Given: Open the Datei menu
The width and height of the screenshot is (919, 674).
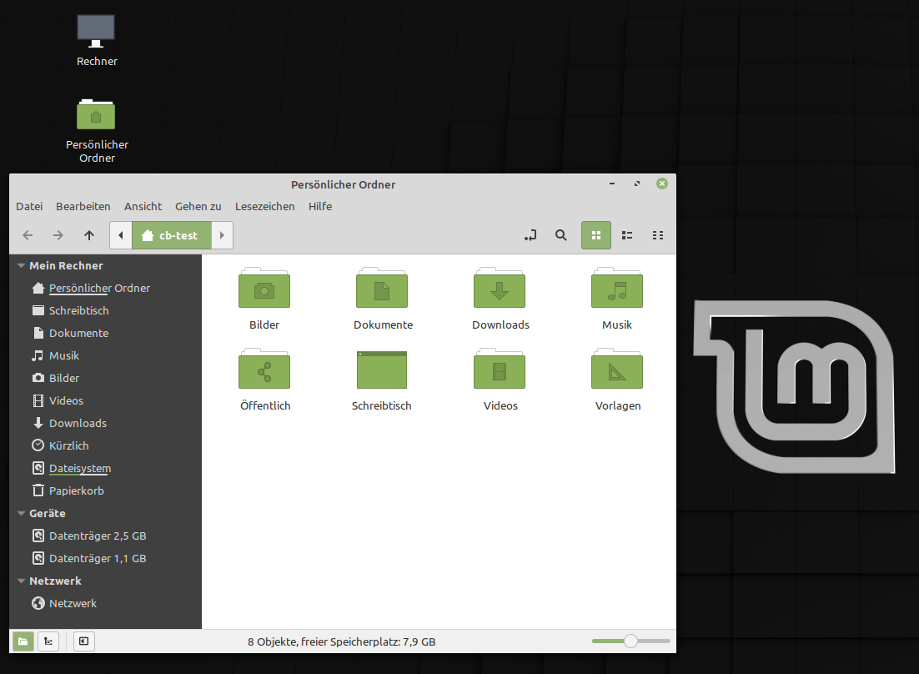Looking at the screenshot, I should (29, 206).
